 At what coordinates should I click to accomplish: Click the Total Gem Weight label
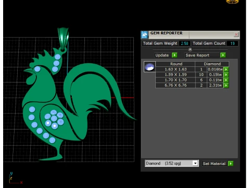coord(160,43)
